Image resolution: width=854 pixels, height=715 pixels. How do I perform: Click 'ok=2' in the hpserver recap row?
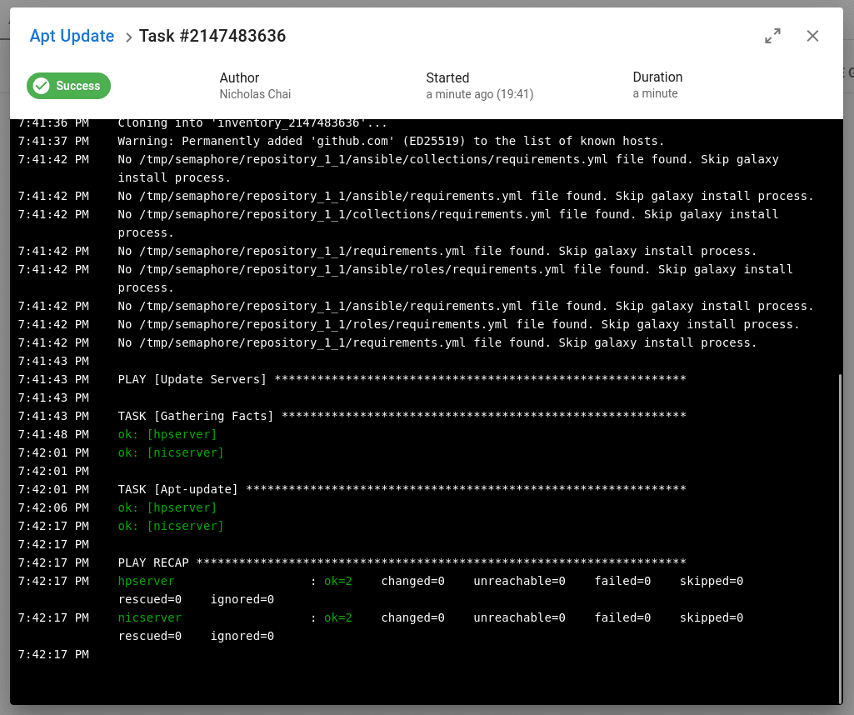pyautogui.click(x=338, y=581)
